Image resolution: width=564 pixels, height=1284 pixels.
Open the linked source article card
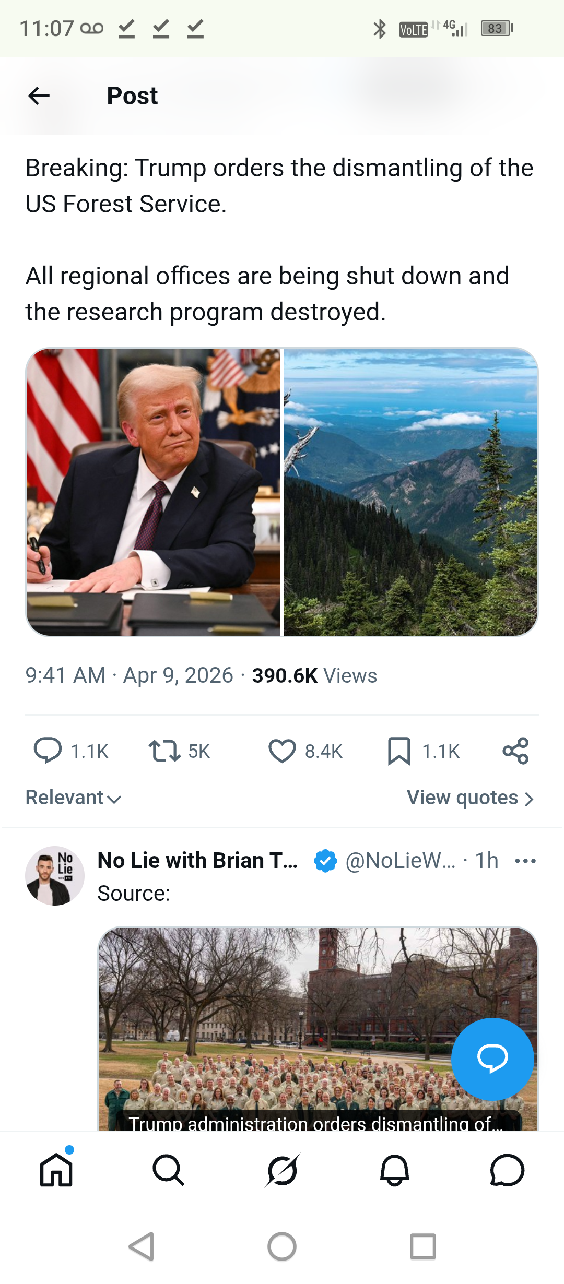click(x=318, y=1028)
